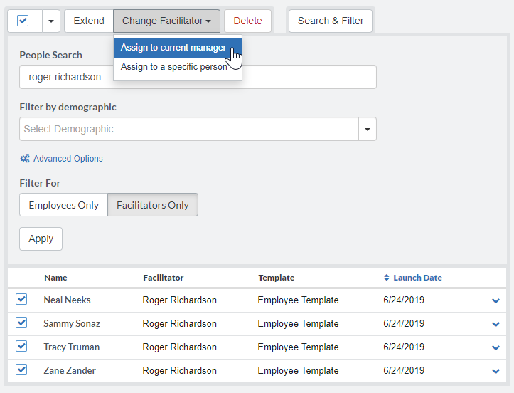This screenshot has width=514, height=393.
Task: Toggle the select-all checkbox in toolbar
Action: click(x=23, y=21)
